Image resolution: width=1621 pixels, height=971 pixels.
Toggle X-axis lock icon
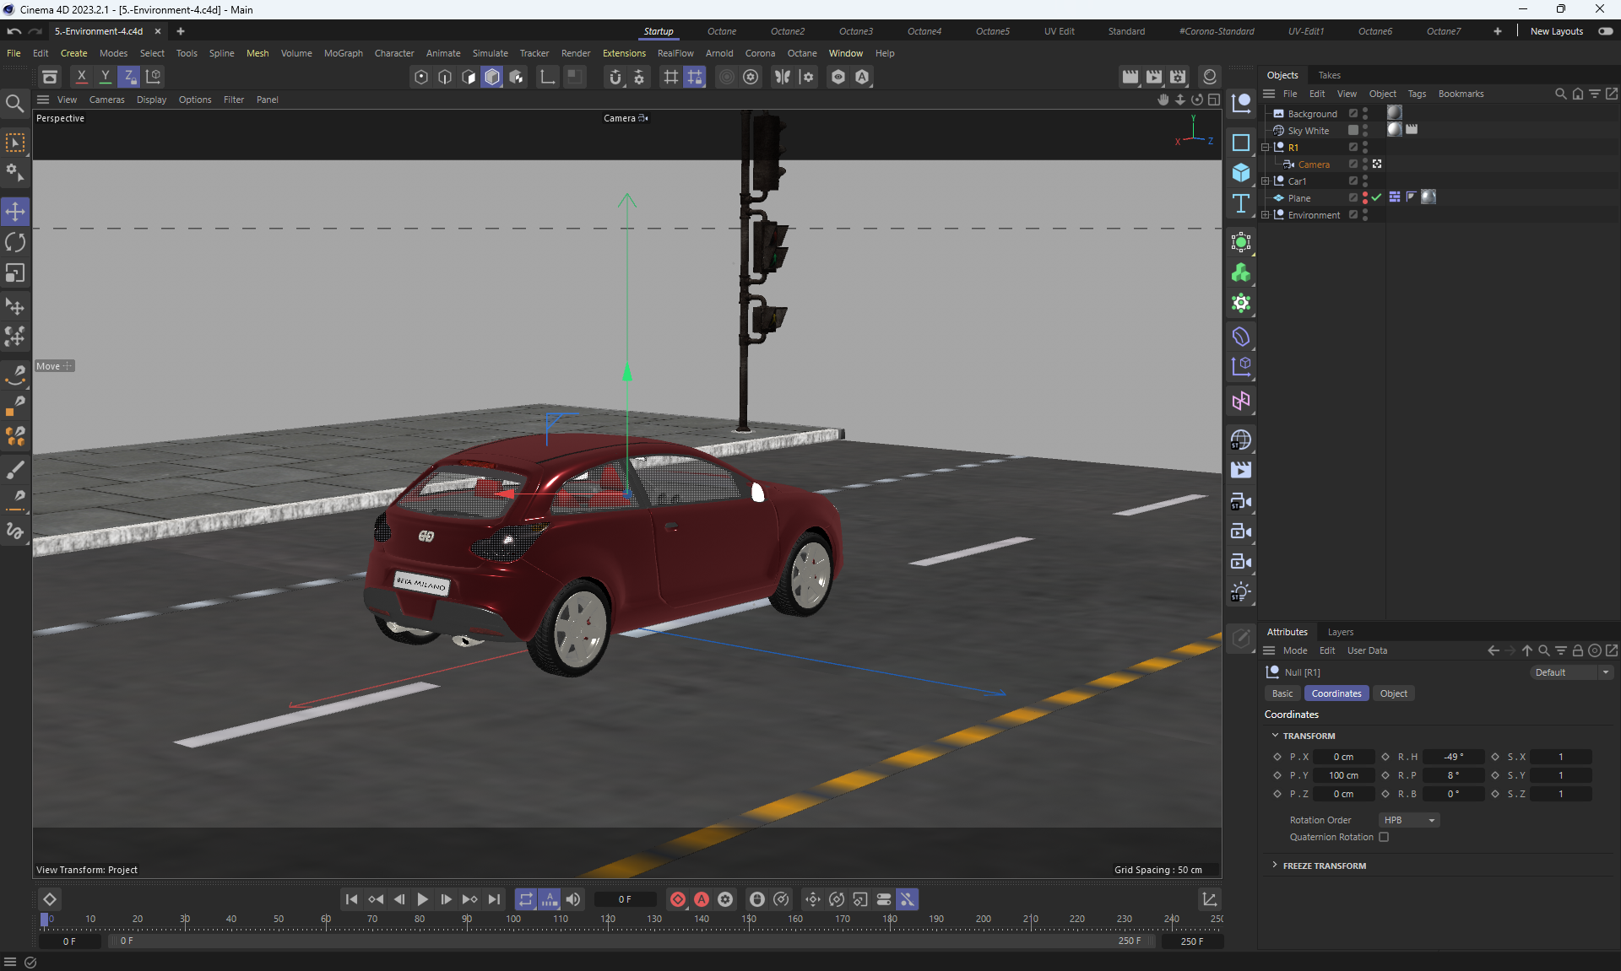coord(81,77)
